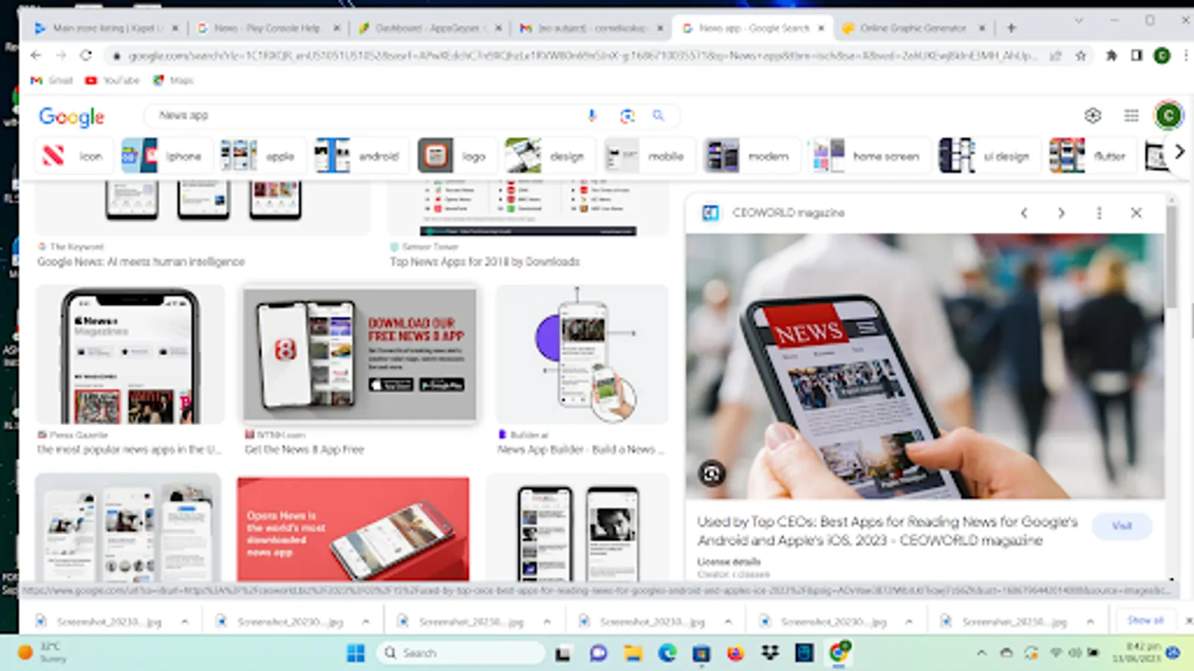
Task: Click the blue magnifier search button
Action: coord(658,116)
